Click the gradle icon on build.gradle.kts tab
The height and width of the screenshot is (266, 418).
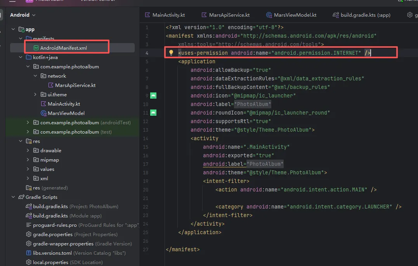coord(336,15)
